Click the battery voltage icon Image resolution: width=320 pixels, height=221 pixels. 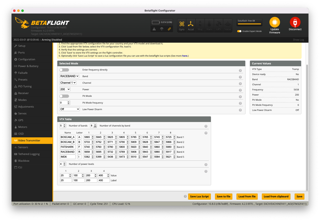click(x=155, y=22)
